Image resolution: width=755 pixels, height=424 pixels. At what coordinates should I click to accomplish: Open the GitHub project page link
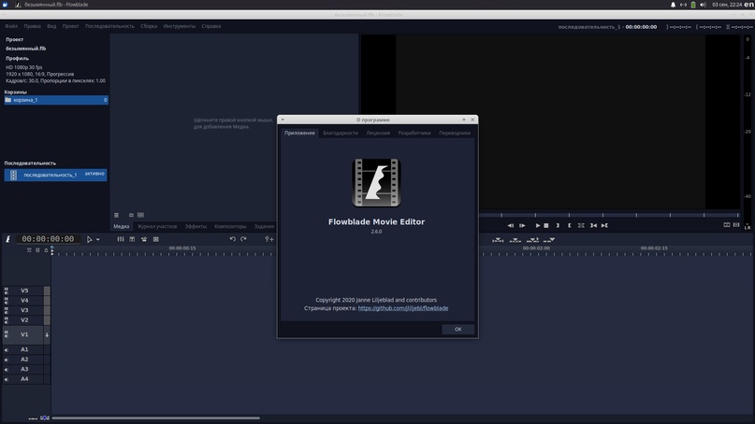click(x=402, y=308)
